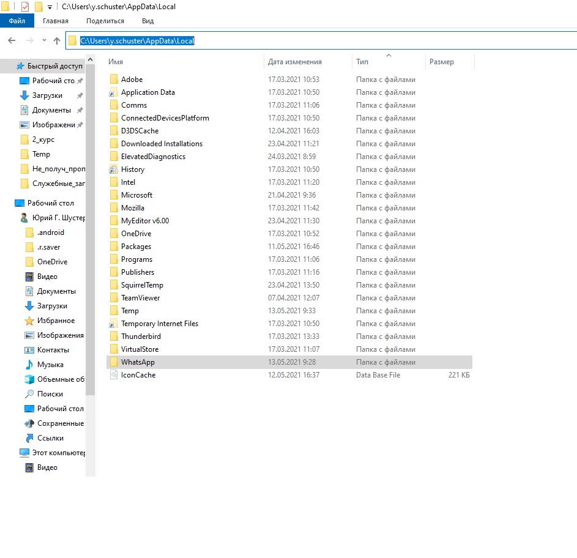Screen dimensions: 577x558
Task: Click the Mozilla folder icon
Action: [114, 208]
